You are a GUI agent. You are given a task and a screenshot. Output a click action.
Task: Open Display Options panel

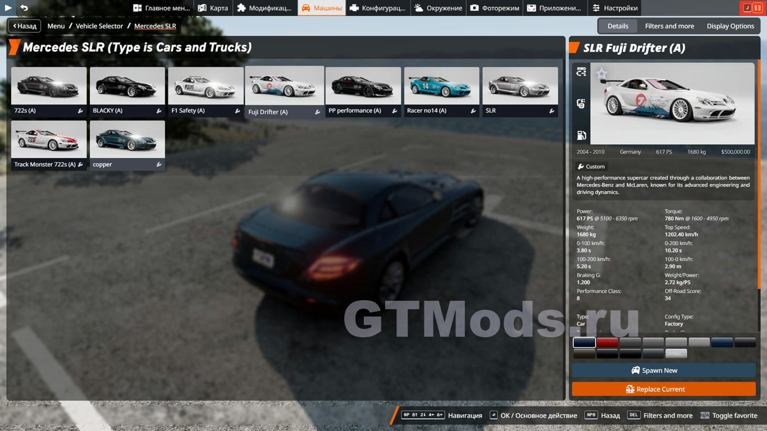(730, 26)
